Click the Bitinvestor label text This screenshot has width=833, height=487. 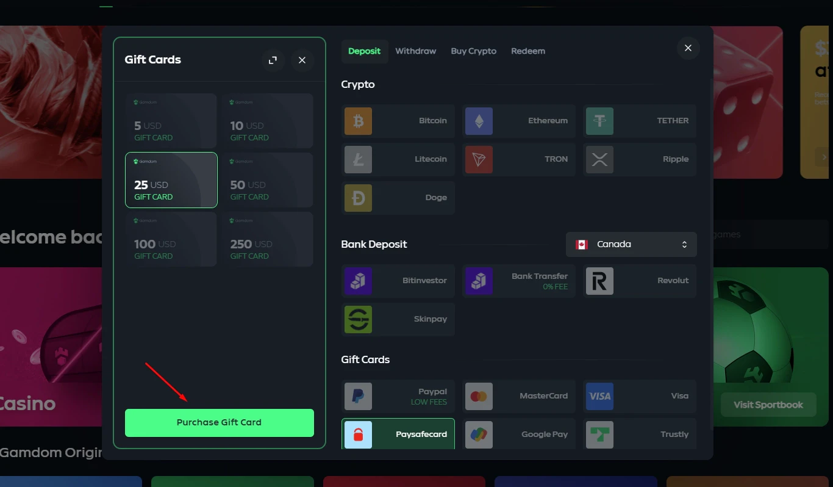[424, 281]
